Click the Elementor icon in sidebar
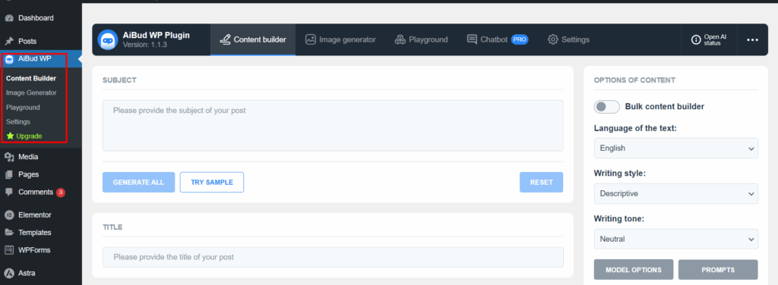778x285 pixels. (9, 215)
